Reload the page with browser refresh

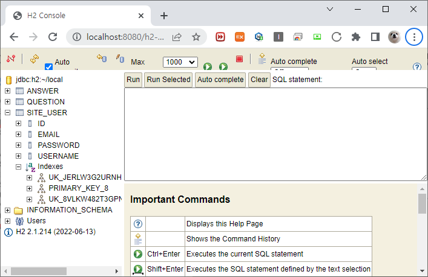(x=53, y=37)
